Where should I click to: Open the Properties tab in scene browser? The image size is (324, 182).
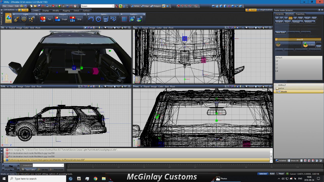coord(300,14)
